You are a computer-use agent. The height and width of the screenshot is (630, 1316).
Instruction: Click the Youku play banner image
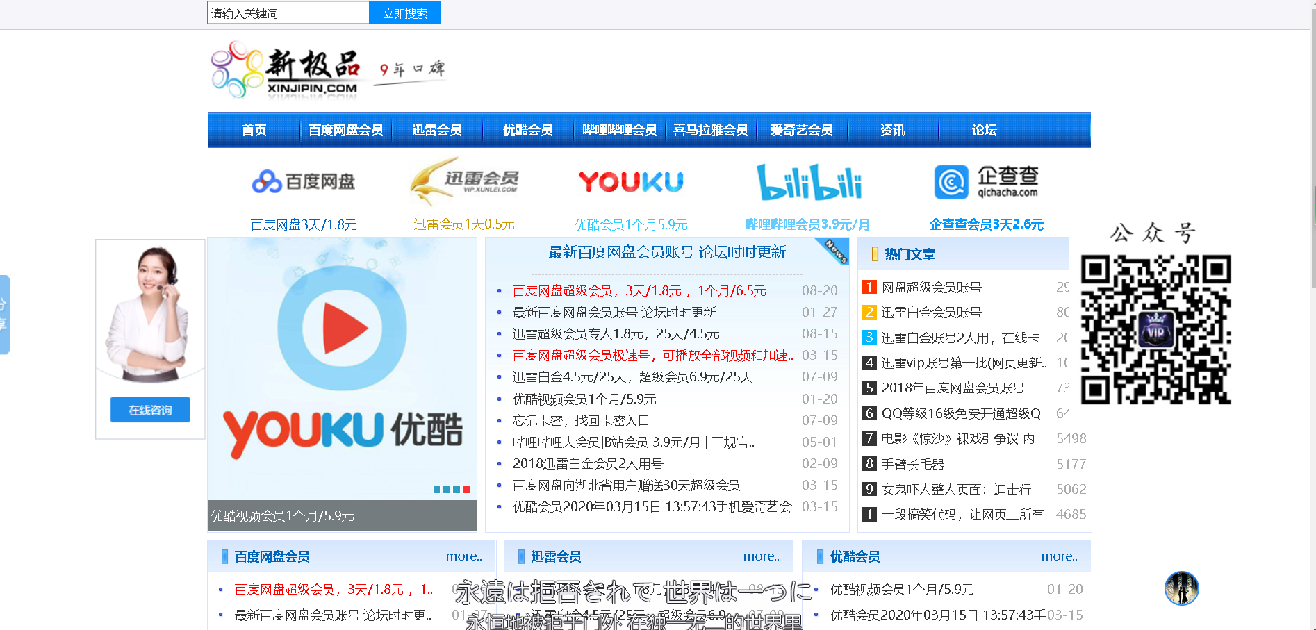(x=342, y=369)
